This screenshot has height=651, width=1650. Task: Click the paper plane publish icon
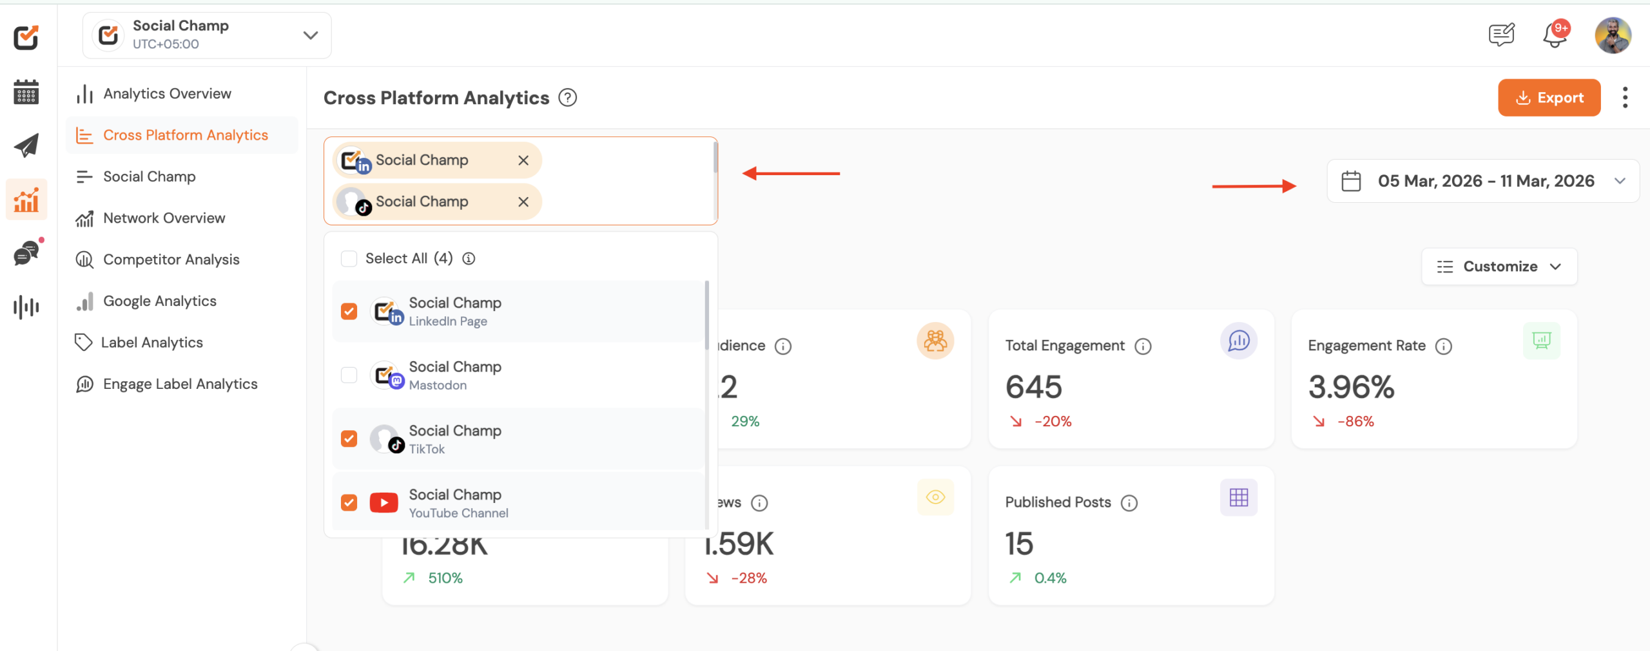coord(26,146)
